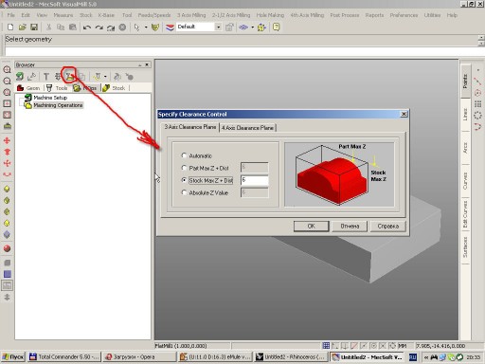Click the Stock Max Z distance field
This screenshot has height=364, width=485.
(x=255, y=180)
